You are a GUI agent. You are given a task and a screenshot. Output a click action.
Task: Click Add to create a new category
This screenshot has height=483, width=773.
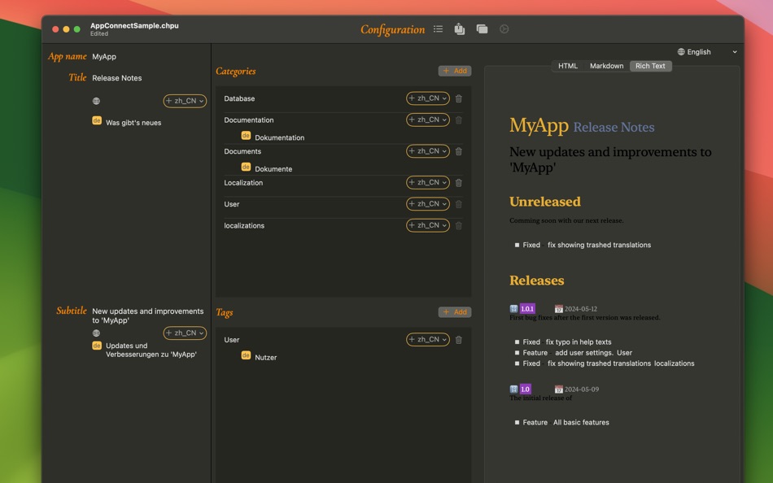[x=455, y=71]
